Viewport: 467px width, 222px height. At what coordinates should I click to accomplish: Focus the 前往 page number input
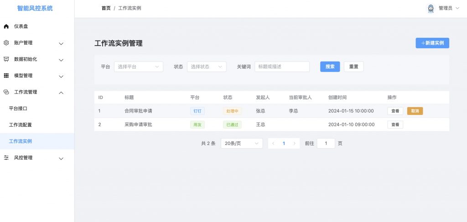tap(326, 144)
